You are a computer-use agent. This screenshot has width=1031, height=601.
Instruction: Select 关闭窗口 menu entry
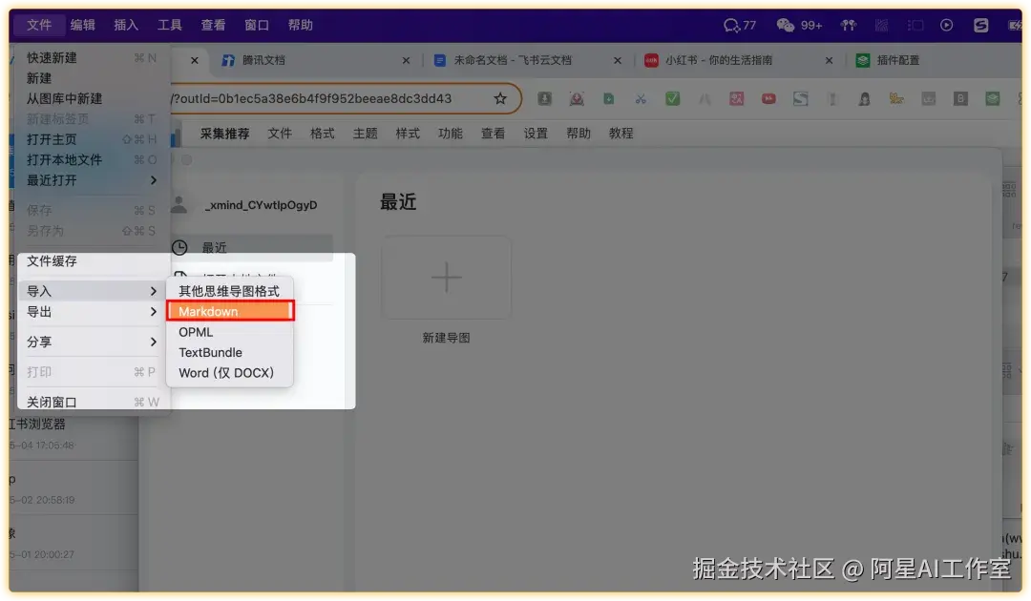pyautogui.click(x=92, y=402)
